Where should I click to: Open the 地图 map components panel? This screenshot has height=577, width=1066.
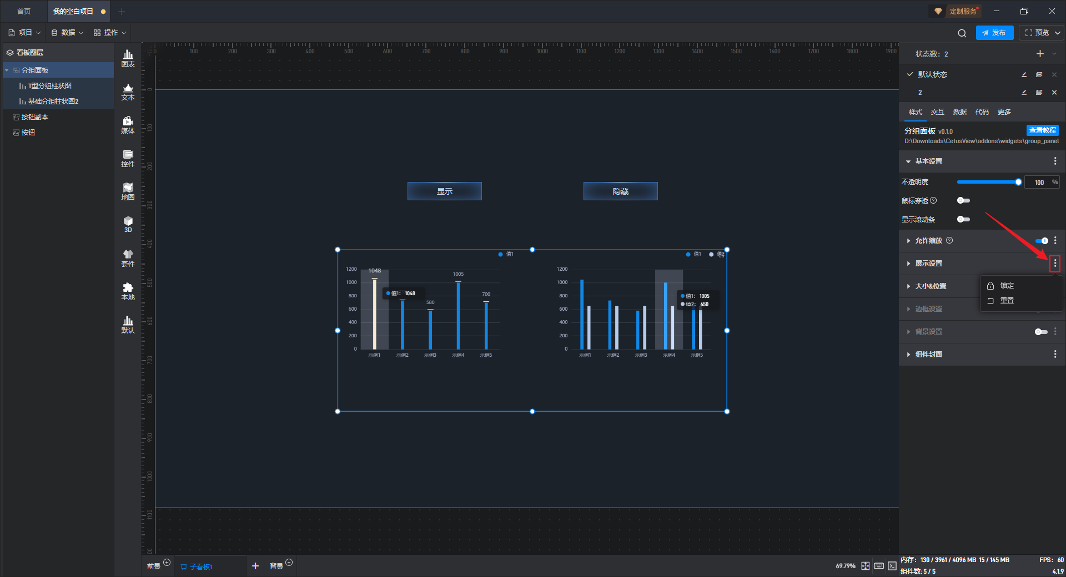[128, 191]
